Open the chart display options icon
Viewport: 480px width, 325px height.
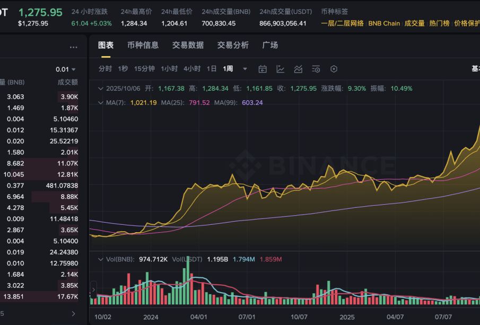(x=316, y=69)
